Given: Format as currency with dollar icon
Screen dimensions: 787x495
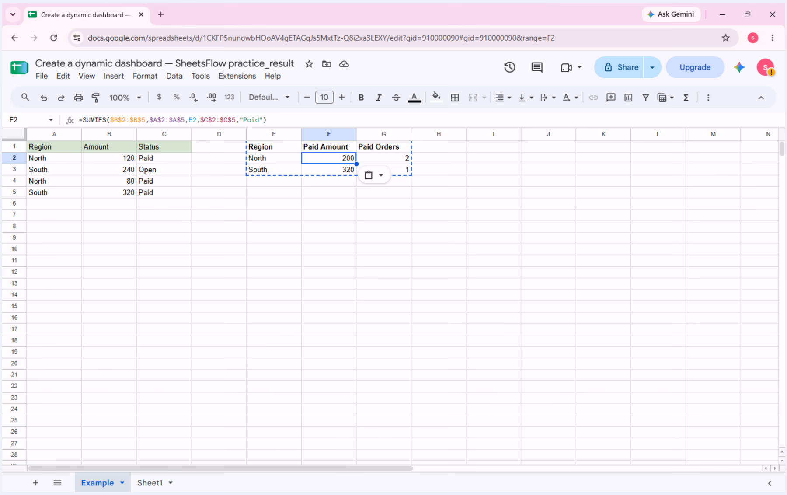Looking at the screenshot, I should click(159, 97).
